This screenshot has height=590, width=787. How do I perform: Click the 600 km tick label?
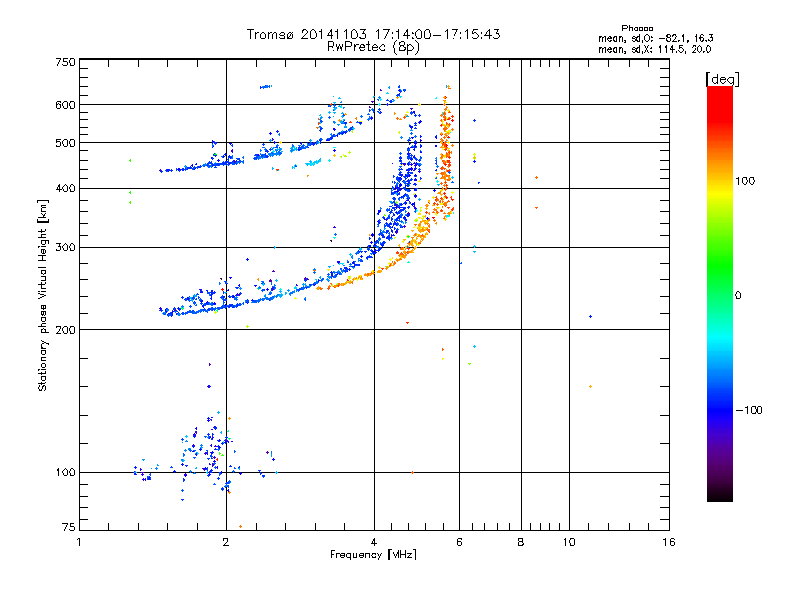click(x=65, y=105)
